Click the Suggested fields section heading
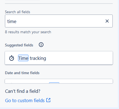 19,45
